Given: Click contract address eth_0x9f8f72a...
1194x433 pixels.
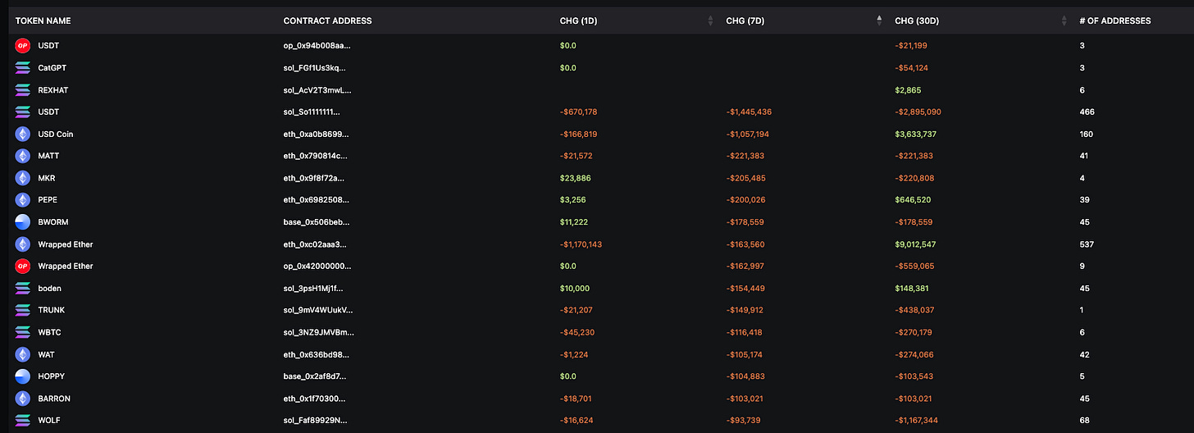Looking at the screenshot, I should coord(314,178).
